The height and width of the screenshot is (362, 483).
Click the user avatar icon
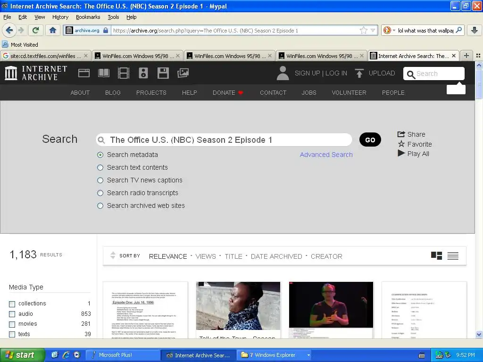pos(283,73)
